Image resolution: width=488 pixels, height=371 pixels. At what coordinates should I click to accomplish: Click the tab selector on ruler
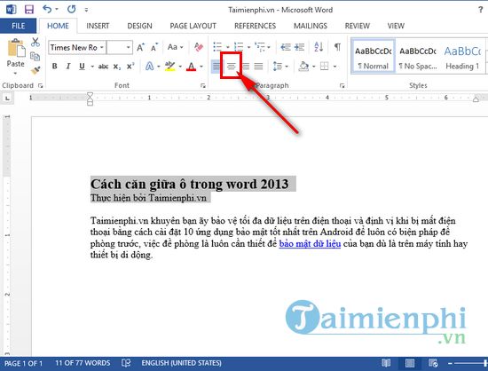(8, 98)
